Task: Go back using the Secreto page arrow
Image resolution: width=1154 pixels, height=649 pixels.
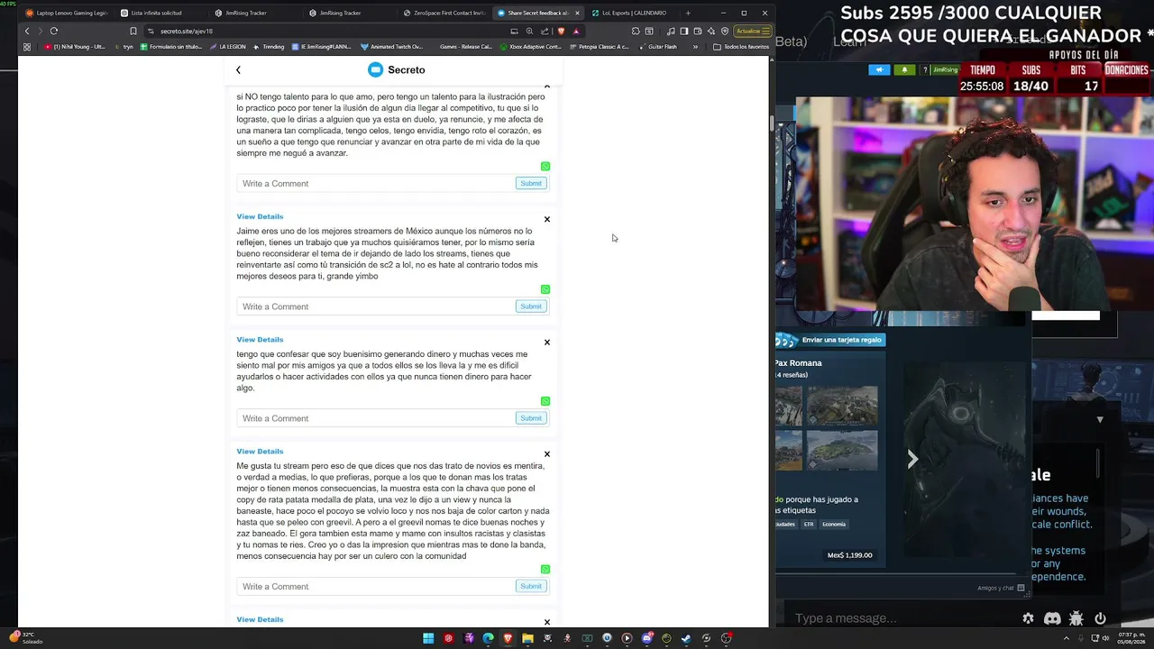Action: pos(238,69)
